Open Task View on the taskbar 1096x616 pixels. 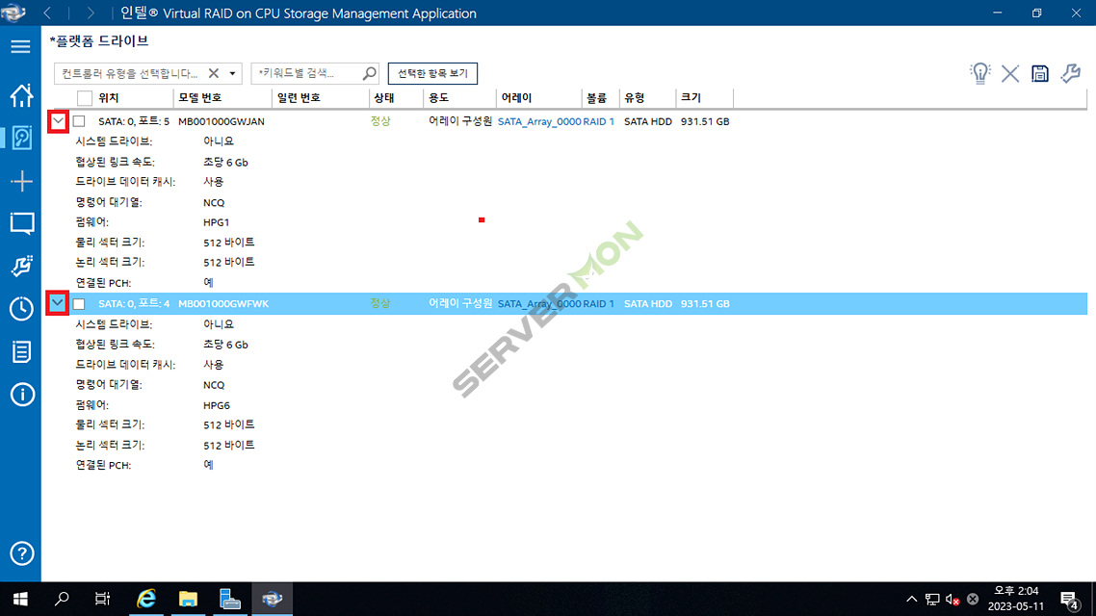[x=103, y=599]
